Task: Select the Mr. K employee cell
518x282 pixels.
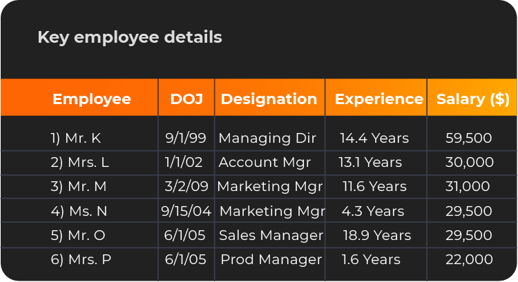Action: pos(75,139)
